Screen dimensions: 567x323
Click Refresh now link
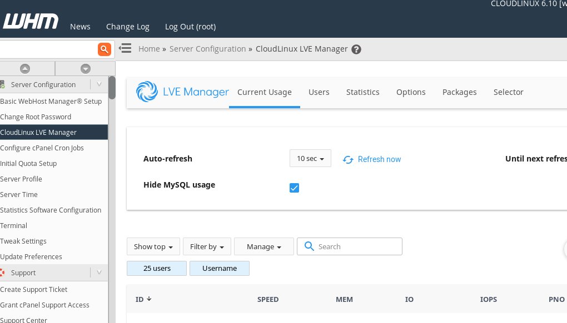tap(379, 159)
